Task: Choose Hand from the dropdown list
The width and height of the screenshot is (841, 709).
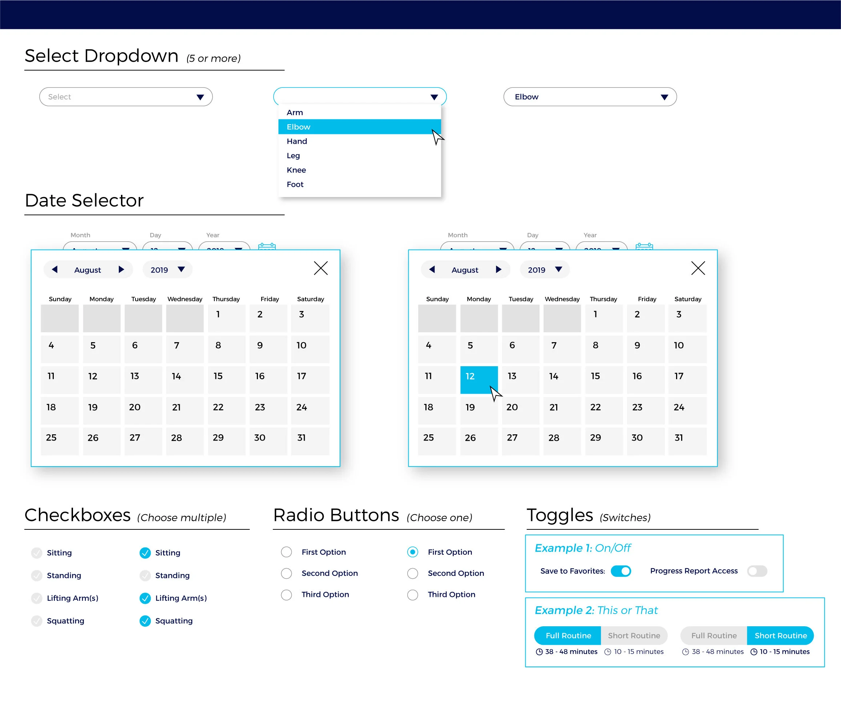Action: 297,141
